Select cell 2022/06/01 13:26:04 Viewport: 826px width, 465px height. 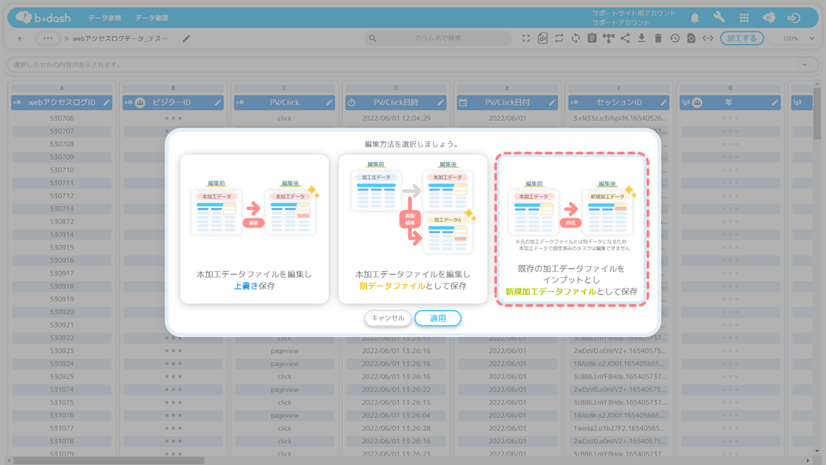point(396,415)
